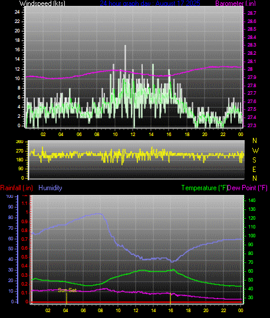Click the "Temperature (°F)" legend label
The height and width of the screenshot is (318, 270).
click(x=205, y=188)
